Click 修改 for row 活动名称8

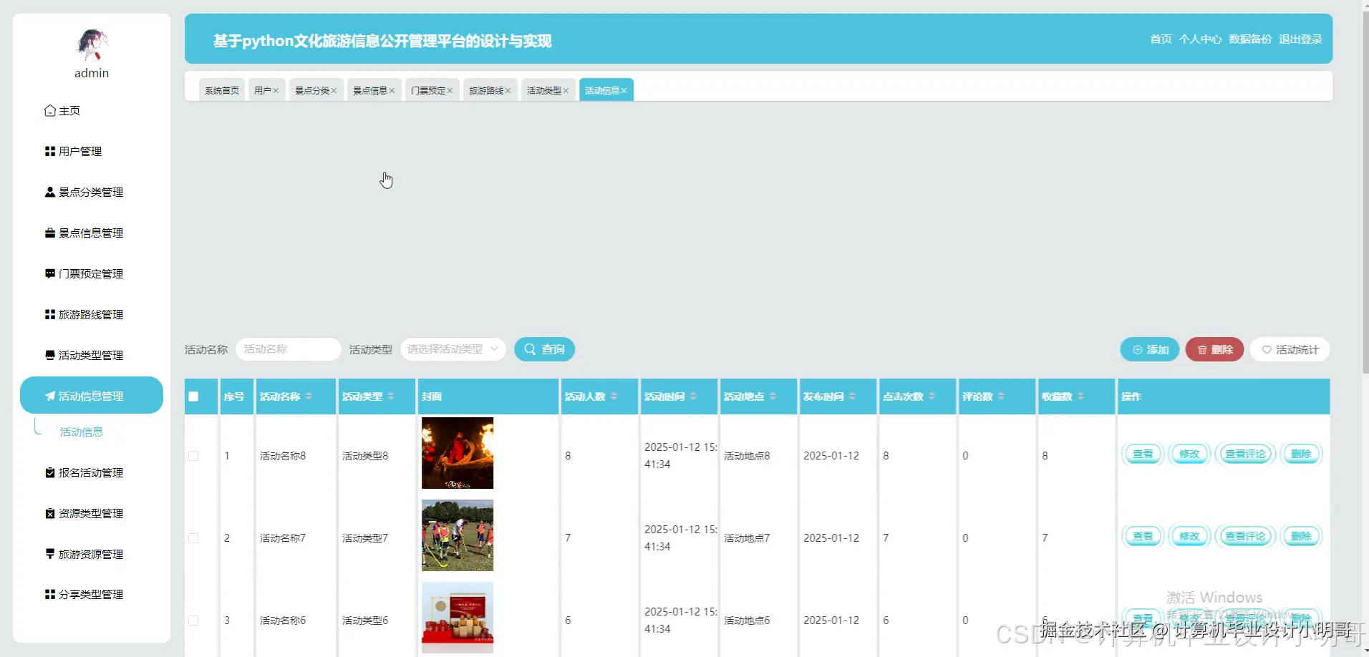point(1189,454)
